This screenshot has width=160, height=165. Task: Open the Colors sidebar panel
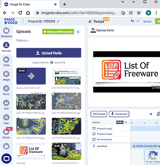[x=6, y=134]
